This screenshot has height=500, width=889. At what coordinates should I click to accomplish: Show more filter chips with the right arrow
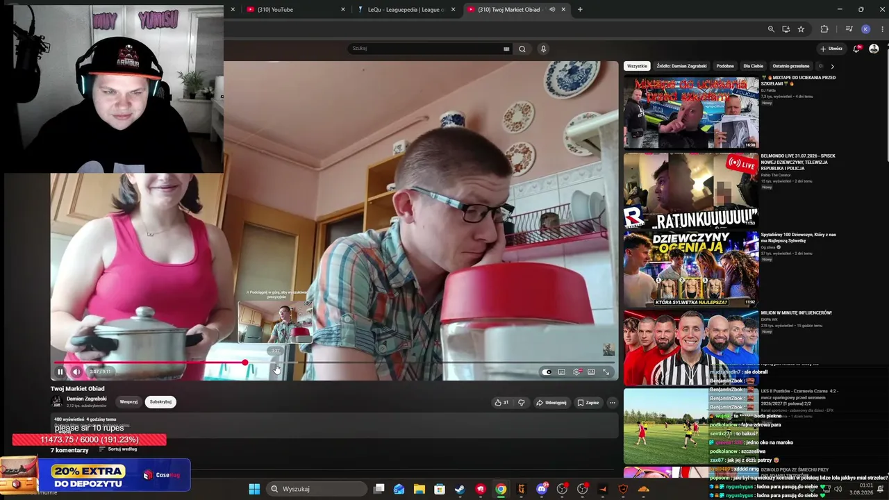point(832,66)
